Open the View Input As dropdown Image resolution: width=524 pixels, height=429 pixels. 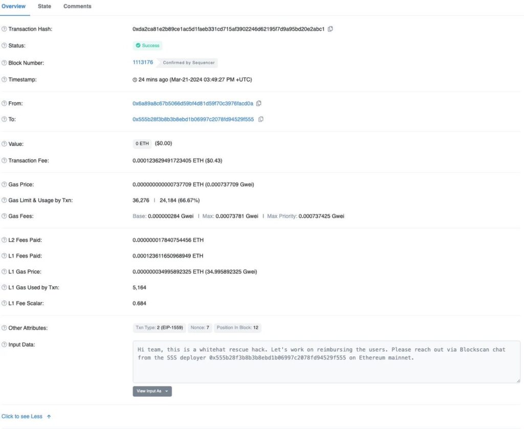151,391
